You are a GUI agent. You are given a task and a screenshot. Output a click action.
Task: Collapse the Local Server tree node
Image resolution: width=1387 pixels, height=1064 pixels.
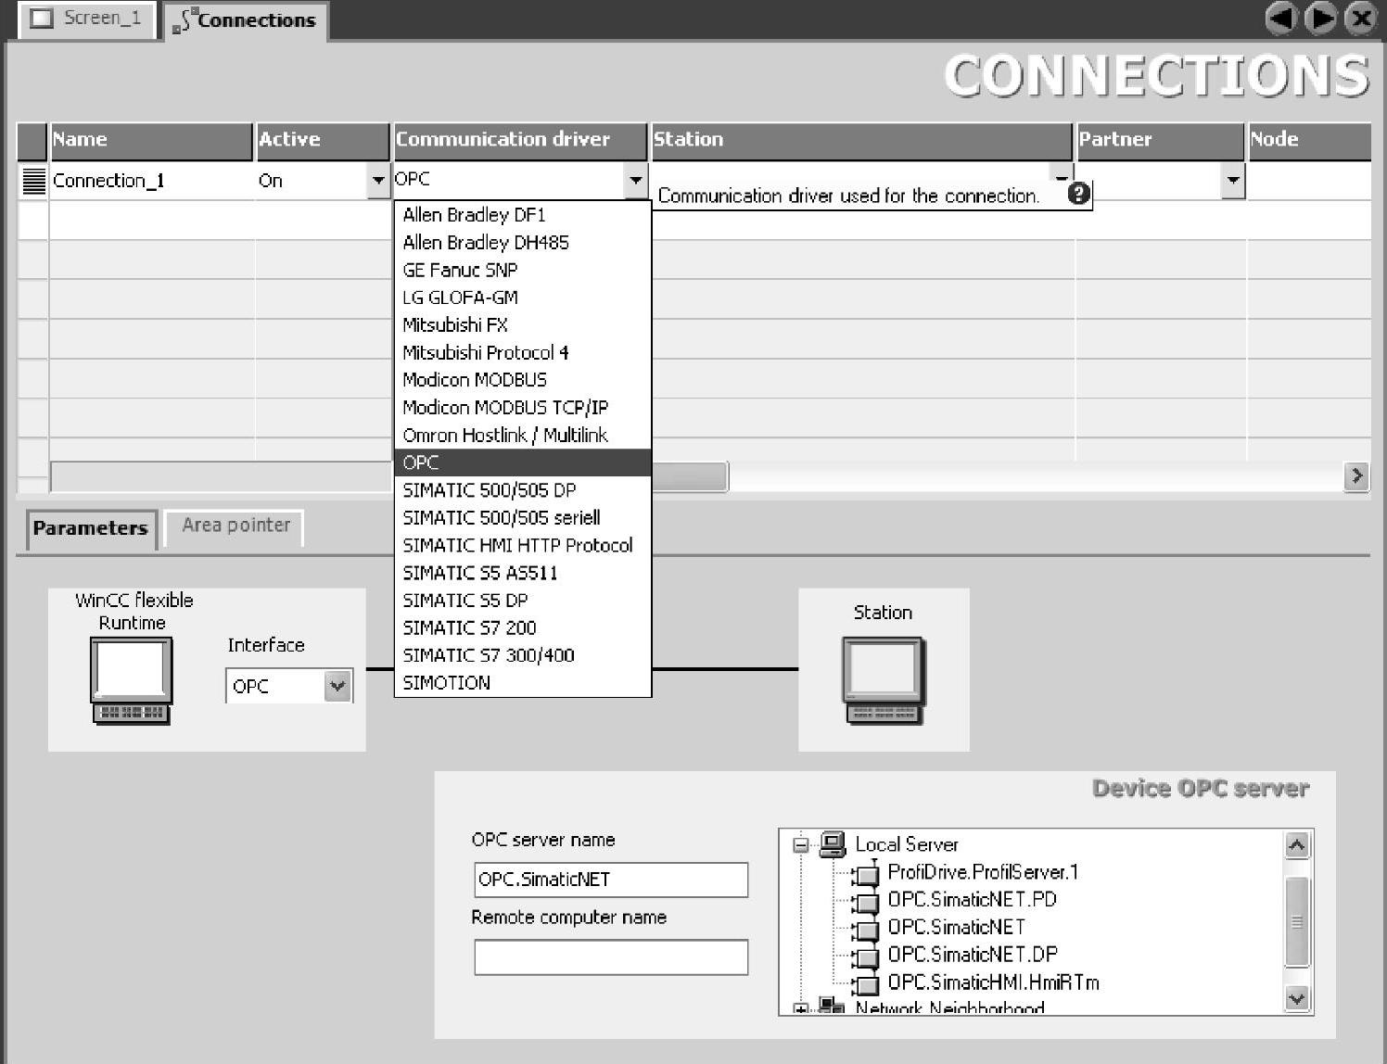[801, 844]
